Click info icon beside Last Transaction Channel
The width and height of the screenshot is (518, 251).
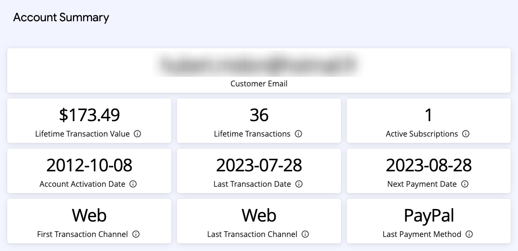point(305,234)
